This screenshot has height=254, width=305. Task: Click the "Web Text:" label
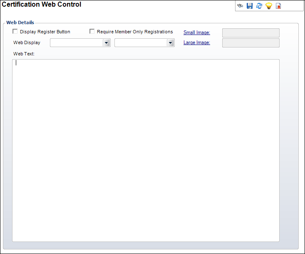(24, 54)
